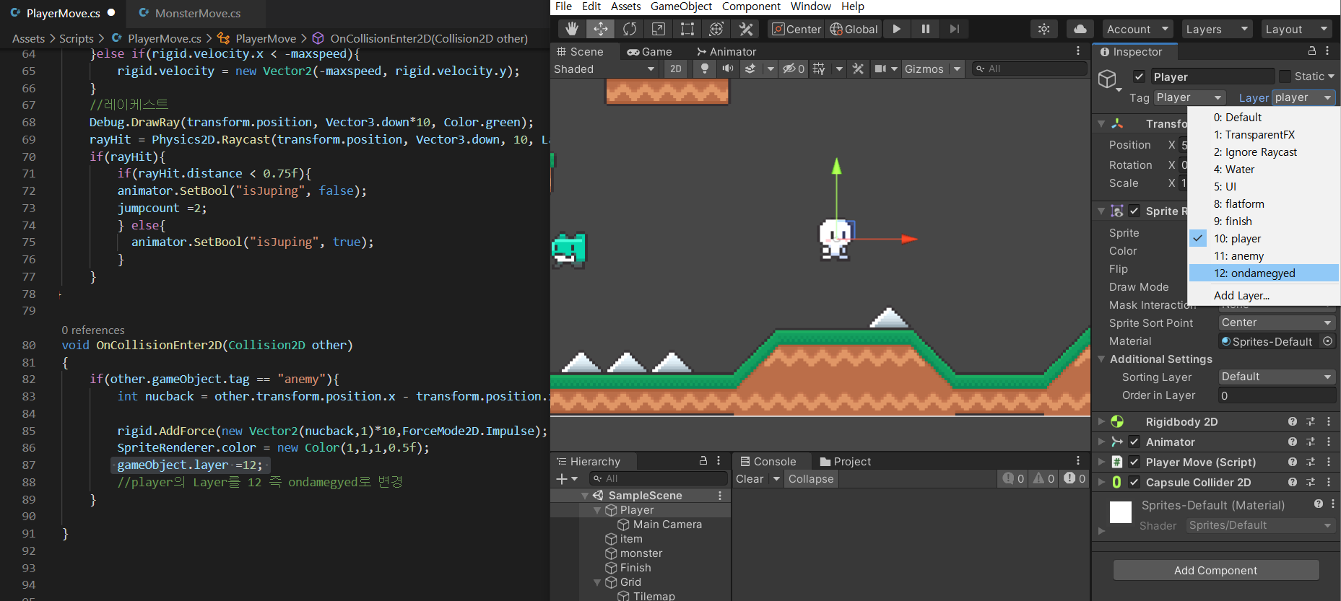1341x601 pixels.
Task: Open the scene camera settings icon
Action: click(x=880, y=69)
